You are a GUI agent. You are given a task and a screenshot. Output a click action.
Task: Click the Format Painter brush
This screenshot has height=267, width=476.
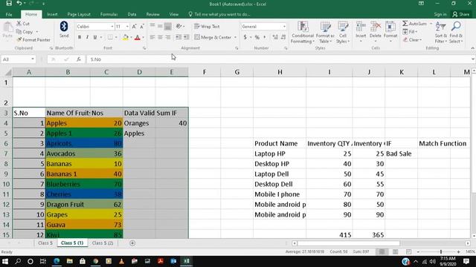pos(19,39)
